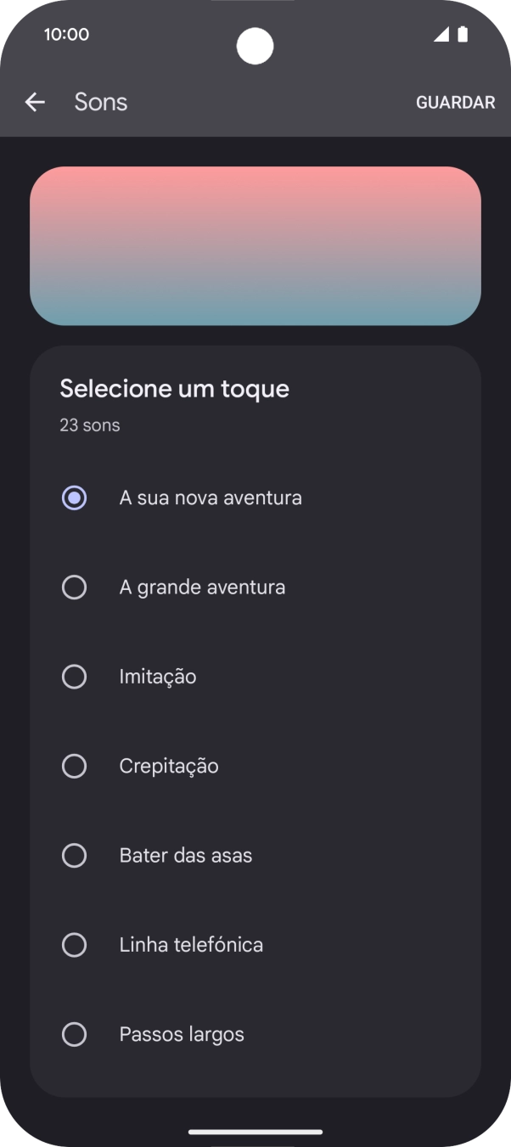Select the 'A sua nova aventura' ringtone
The height and width of the screenshot is (1147, 511).
[x=74, y=498]
